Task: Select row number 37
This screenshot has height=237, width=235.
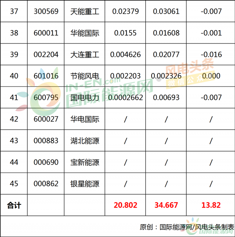Action: pyautogui.click(x=14, y=11)
